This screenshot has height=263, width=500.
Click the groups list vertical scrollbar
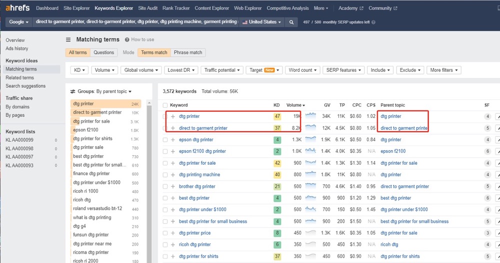[x=149, y=183]
